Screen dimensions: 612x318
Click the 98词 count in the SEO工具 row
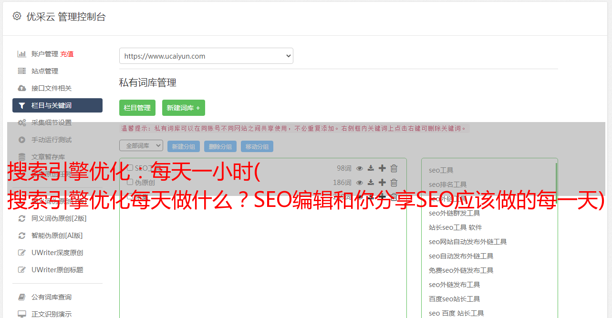(344, 168)
